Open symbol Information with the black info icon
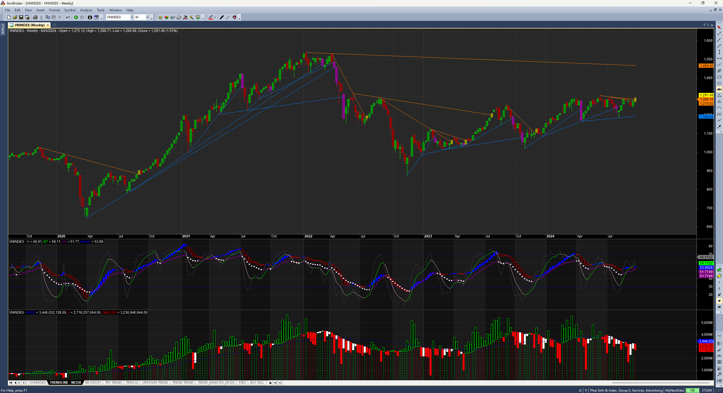 [90, 17]
